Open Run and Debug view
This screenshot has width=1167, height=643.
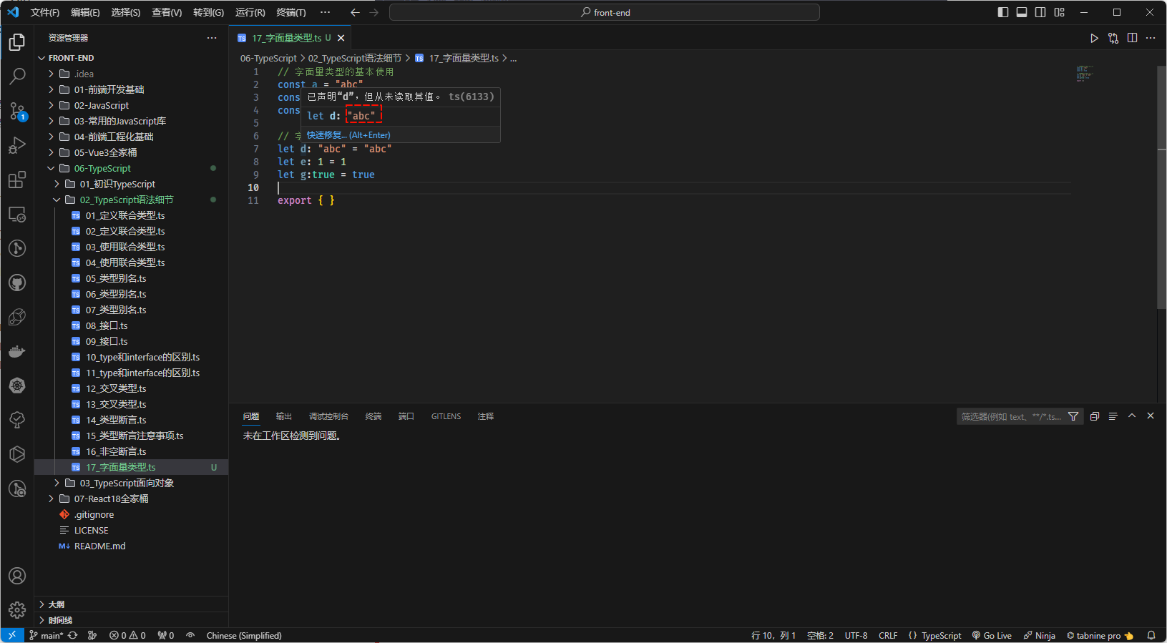[17, 145]
